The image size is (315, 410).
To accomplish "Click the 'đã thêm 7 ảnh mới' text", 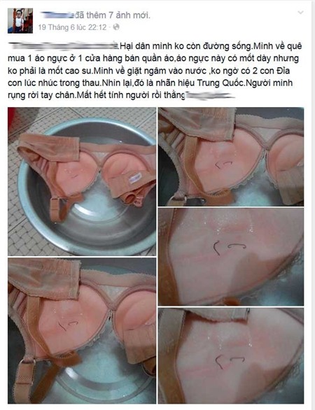I will (x=111, y=15).
